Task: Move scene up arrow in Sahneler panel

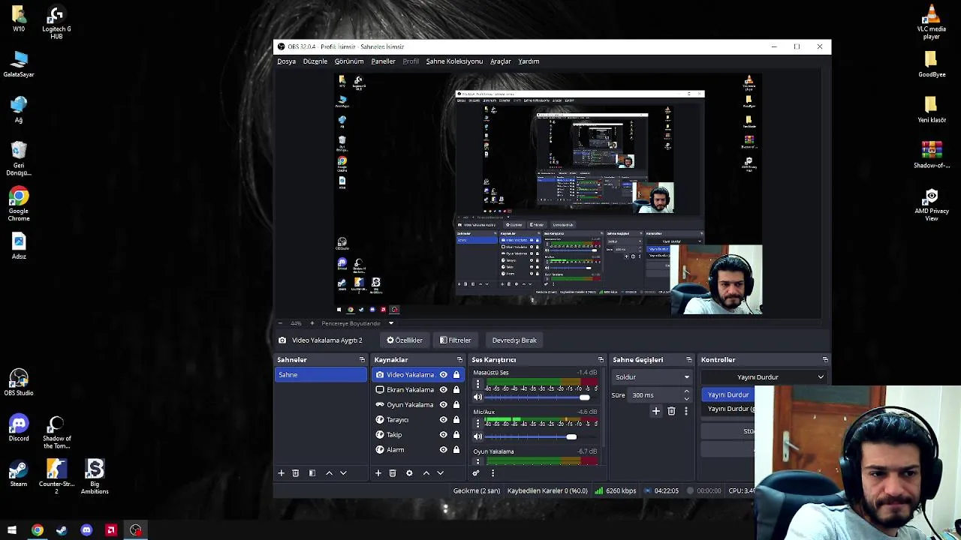Action: [x=329, y=473]
